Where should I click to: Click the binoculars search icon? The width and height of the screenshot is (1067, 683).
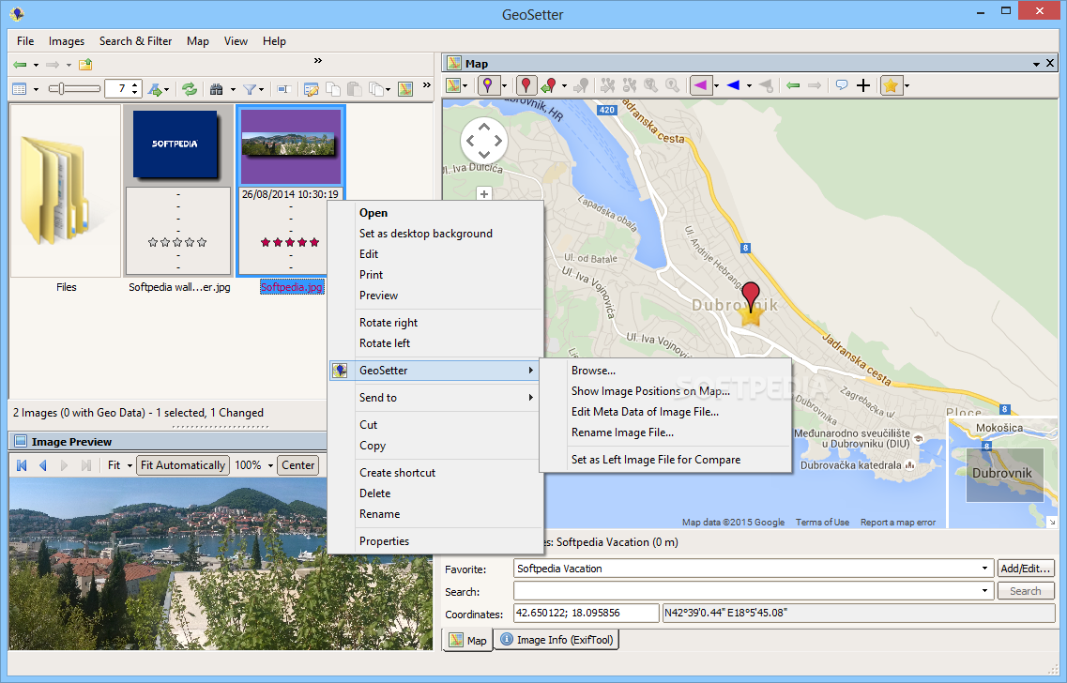[216, 89]
